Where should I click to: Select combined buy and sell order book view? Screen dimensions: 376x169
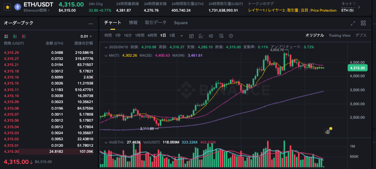pos(6,36)
